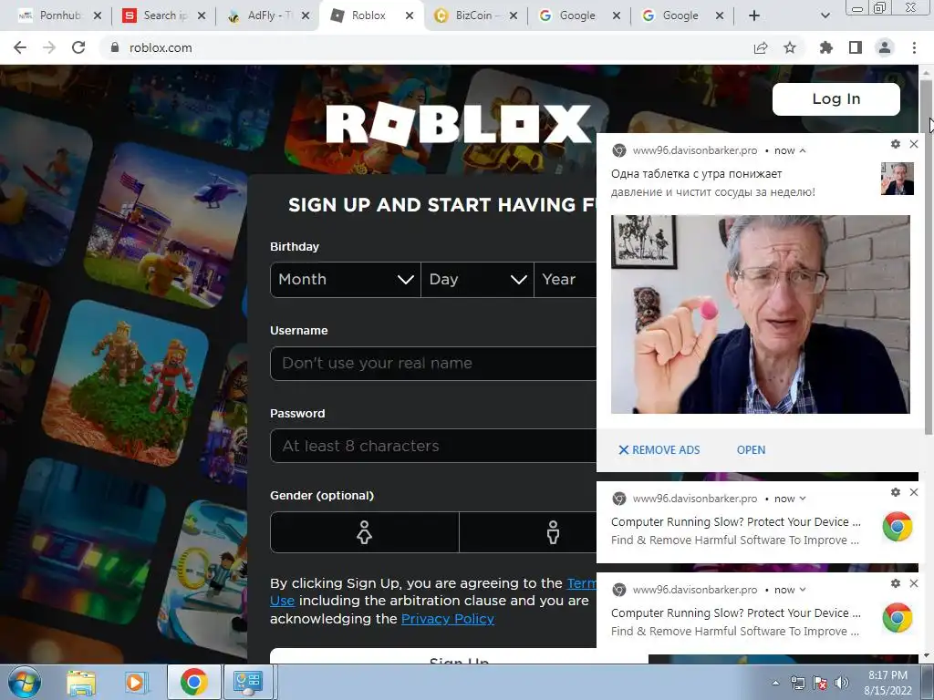This screenshot has height=700, width=934.
Task: Click the volume speaker tray icon
Action: click(x=841, y=683)
